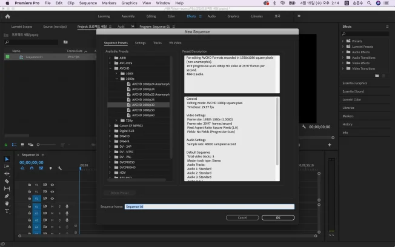Collapse the AVCHD presets folder
This screenshot has width=395, height=247.
(110, 68)
